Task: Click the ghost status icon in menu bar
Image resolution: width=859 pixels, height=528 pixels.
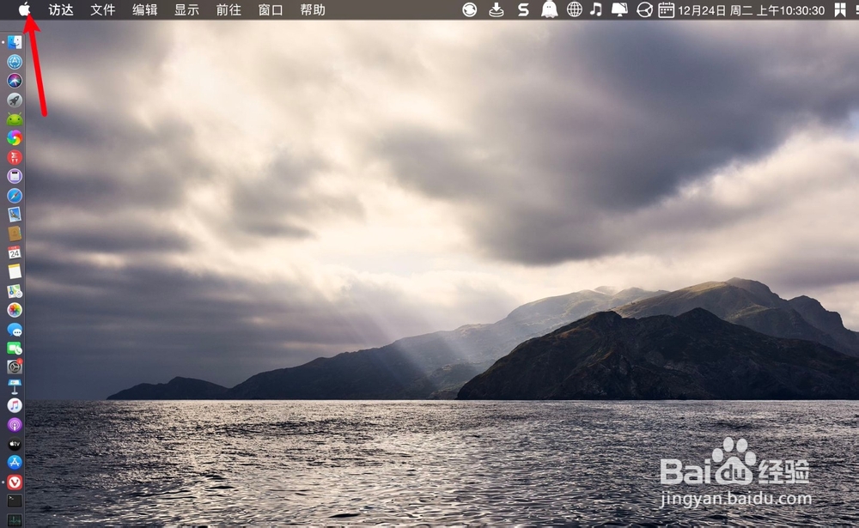Action: (x=548, y=9)
